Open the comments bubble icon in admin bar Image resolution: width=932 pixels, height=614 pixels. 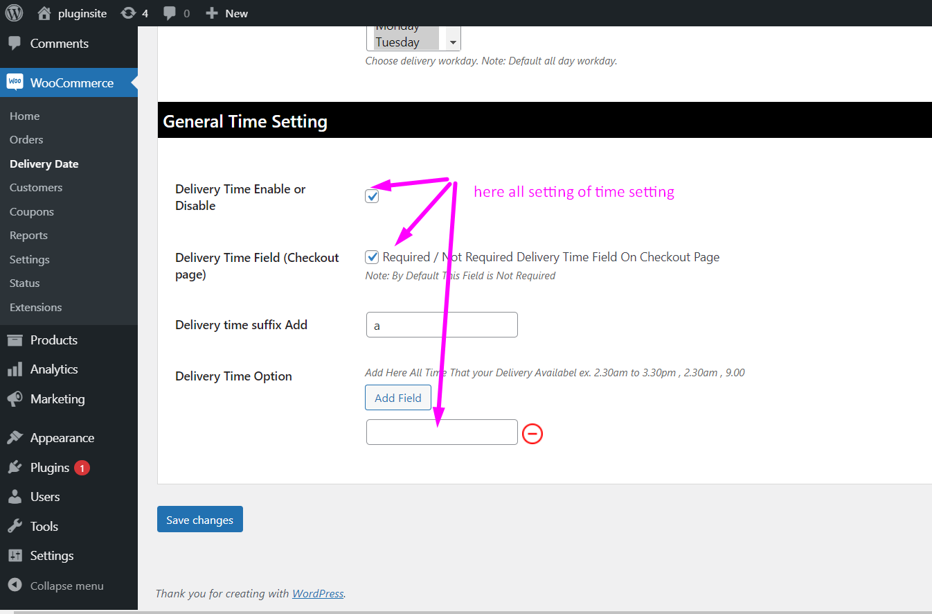point(170,13)
